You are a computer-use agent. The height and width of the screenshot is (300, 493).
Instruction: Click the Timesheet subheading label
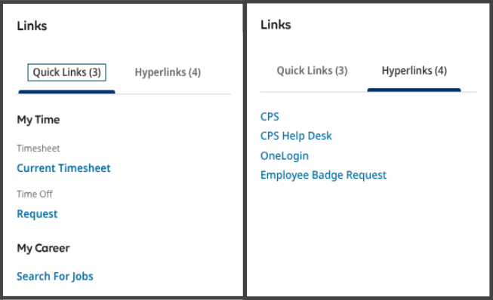(39, 148)
